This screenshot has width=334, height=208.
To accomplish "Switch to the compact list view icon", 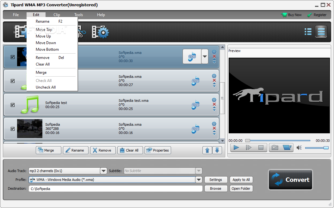I will [x=308, y=32].
